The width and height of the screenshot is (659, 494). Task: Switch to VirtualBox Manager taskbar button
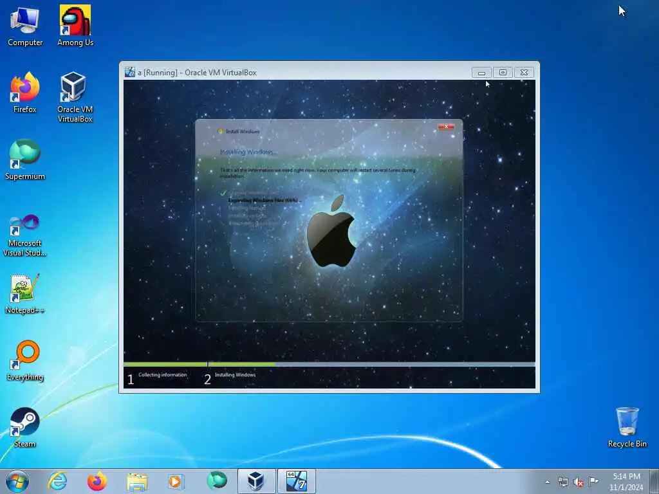[256, 481]
